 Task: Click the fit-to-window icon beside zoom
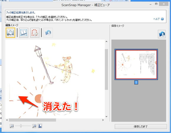coord(40,126)
